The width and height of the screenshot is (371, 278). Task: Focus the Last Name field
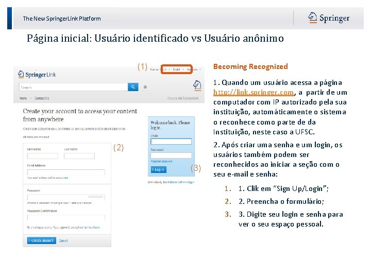[x=79, y=156]
